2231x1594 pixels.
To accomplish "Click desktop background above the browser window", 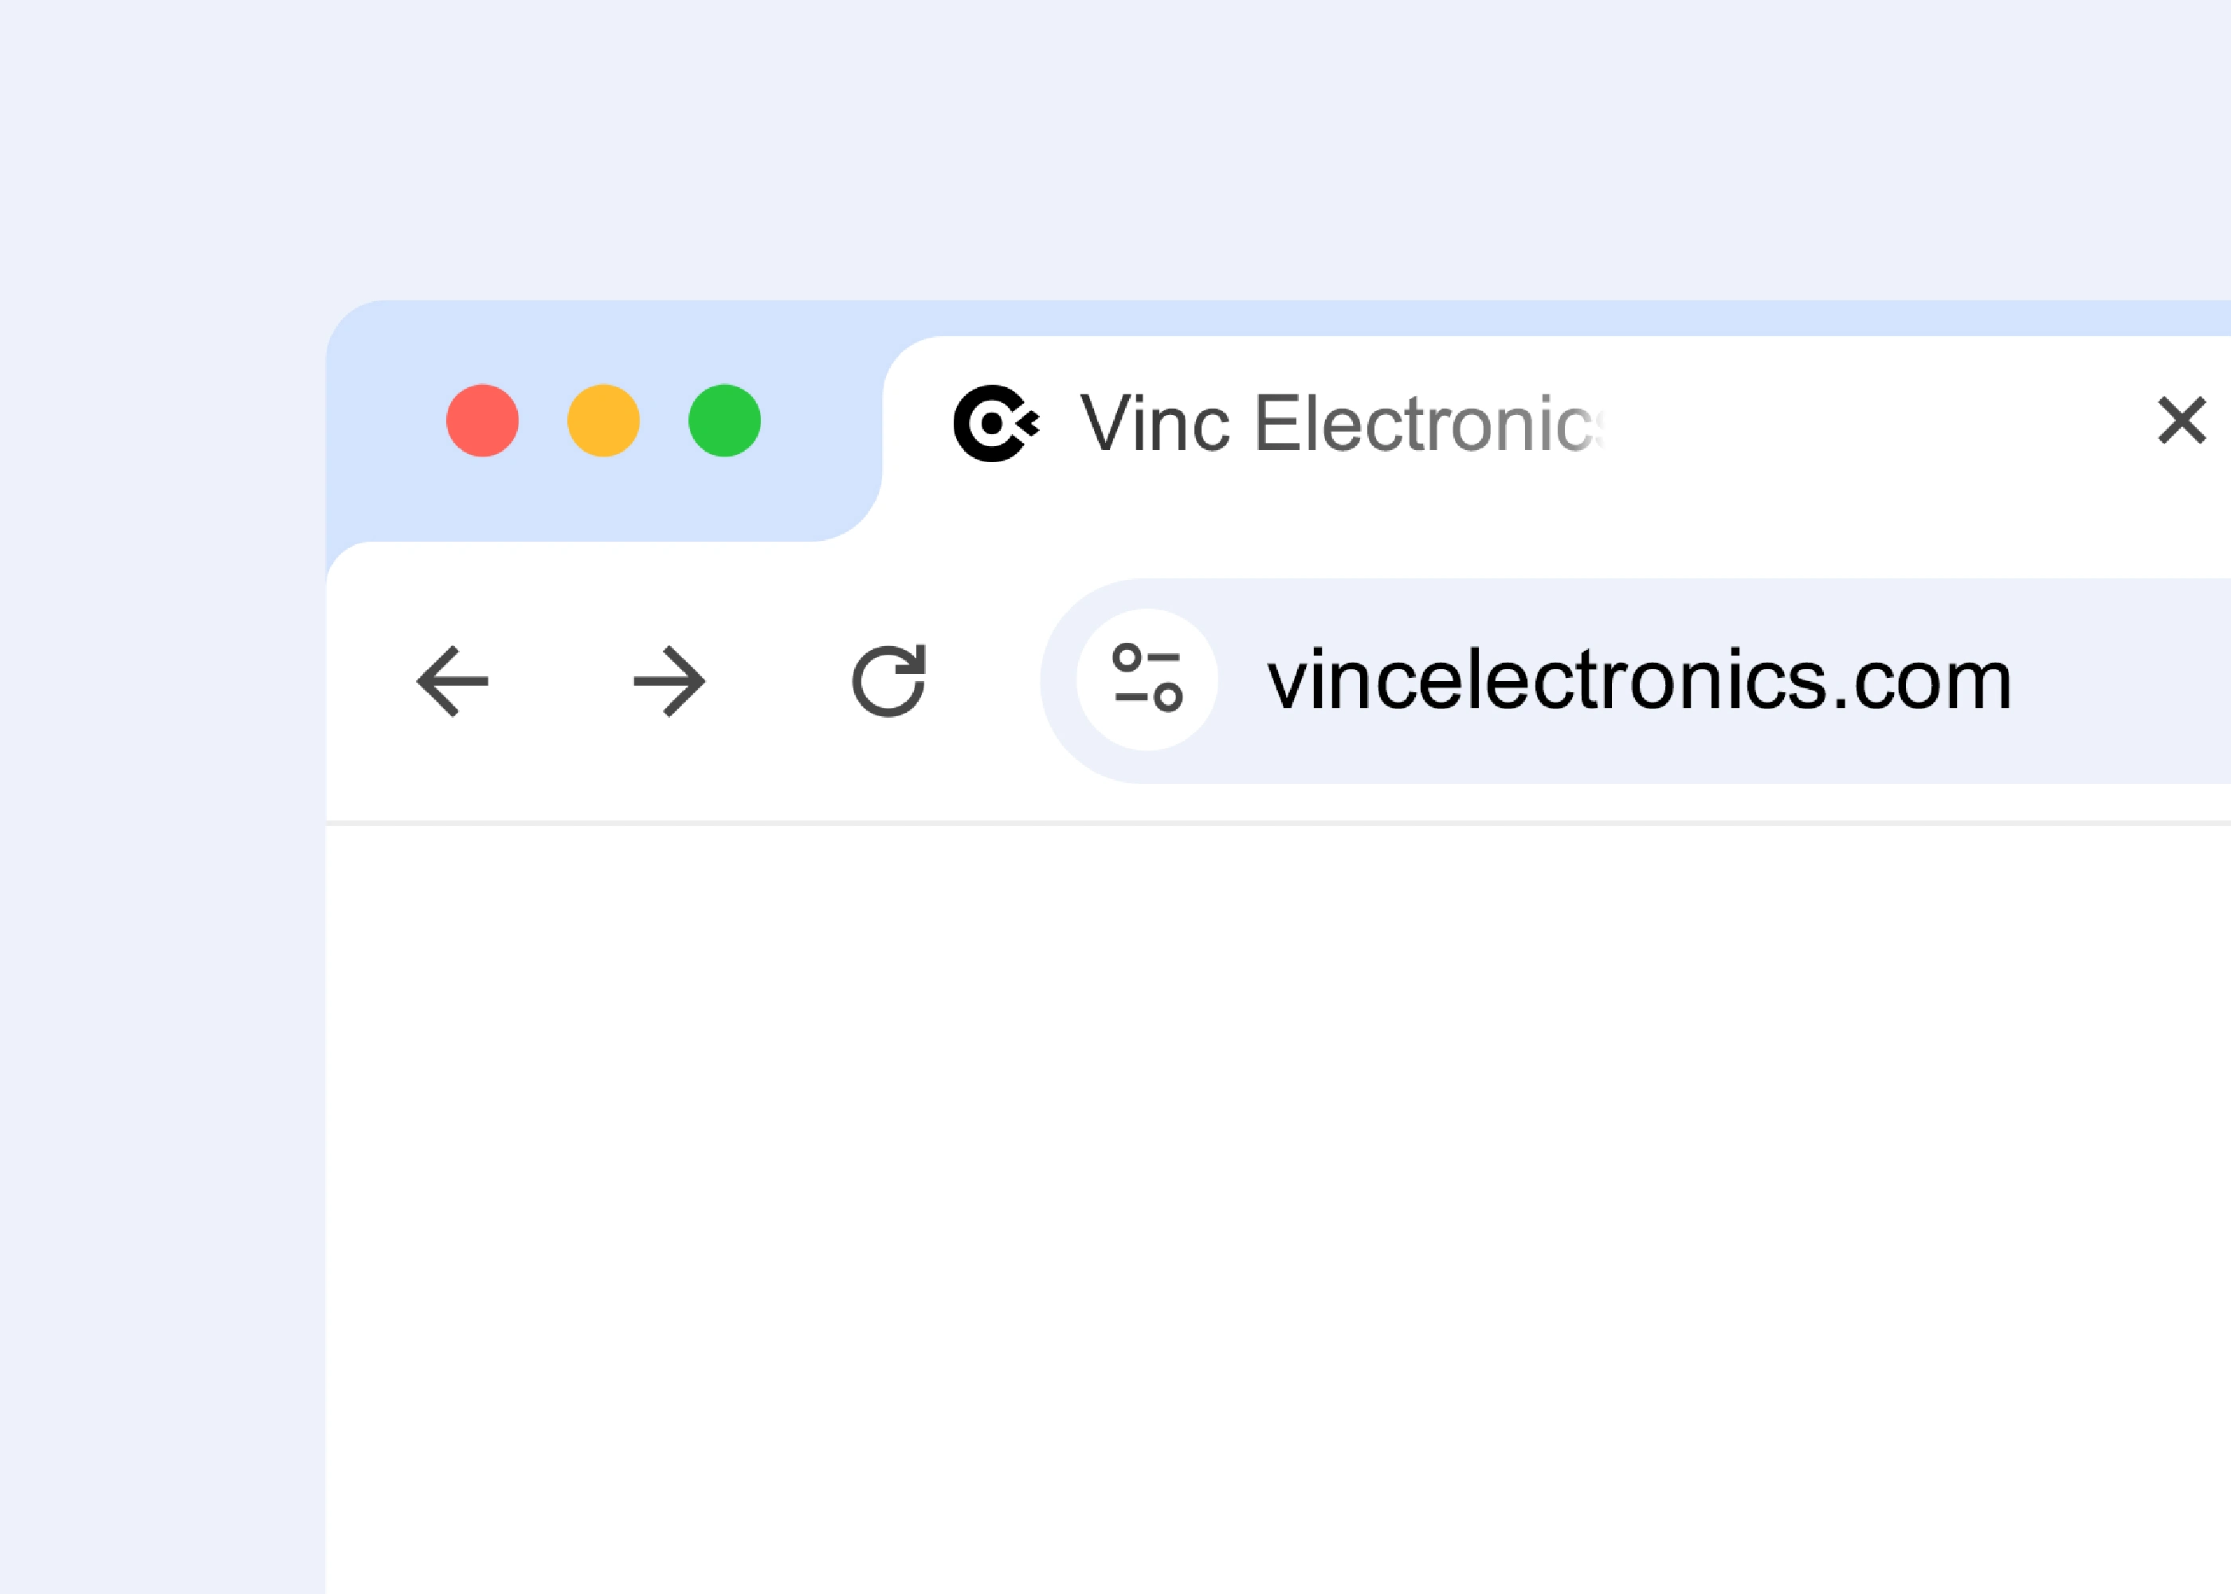I will tap(1178, 147).
